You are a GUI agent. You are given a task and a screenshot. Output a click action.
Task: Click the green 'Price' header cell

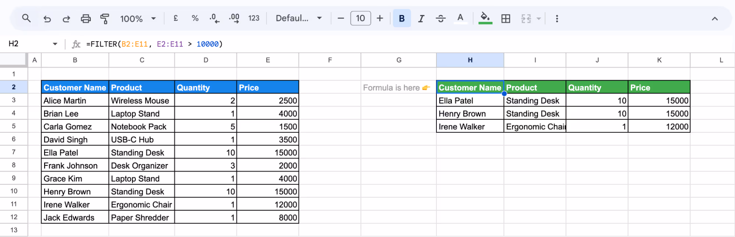point(659,87)
